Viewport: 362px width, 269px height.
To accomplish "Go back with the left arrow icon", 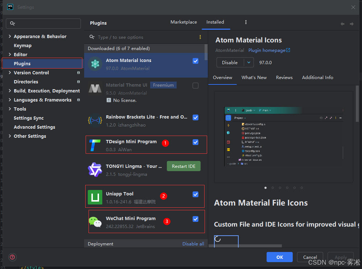I will pyautogui.click(x=343, y=24).
